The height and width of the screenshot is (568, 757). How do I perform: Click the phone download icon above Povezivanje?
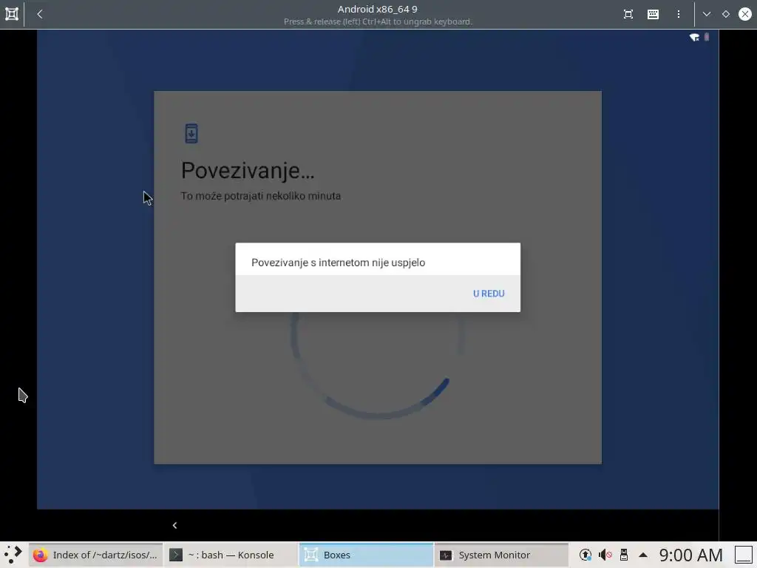coord(191,133)
